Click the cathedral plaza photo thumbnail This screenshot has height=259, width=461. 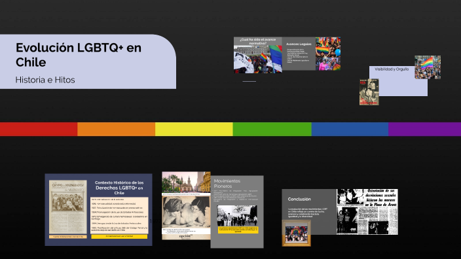pyautogui.click(x=186, y=182)
